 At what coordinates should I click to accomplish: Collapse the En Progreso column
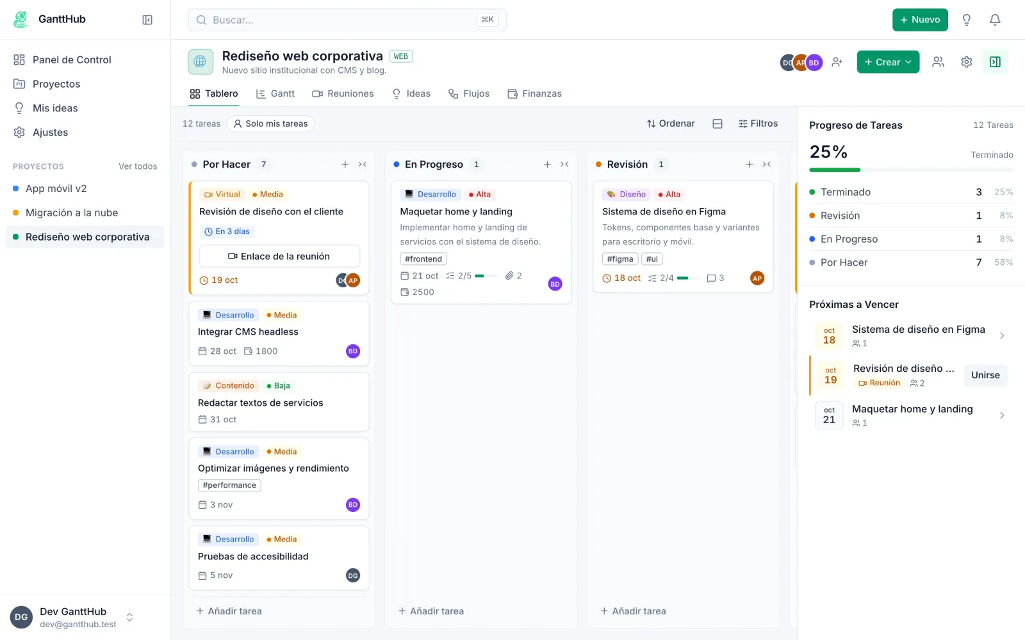[564, 164]
